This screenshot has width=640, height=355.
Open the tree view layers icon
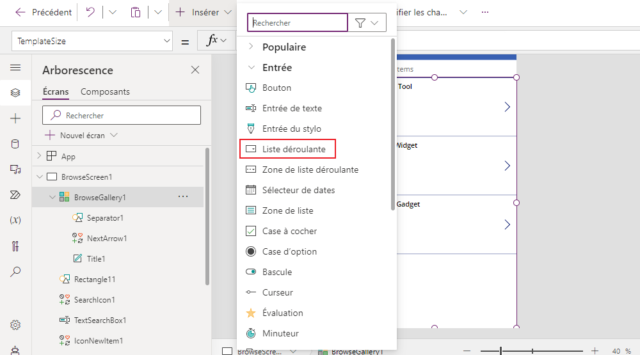15,93
